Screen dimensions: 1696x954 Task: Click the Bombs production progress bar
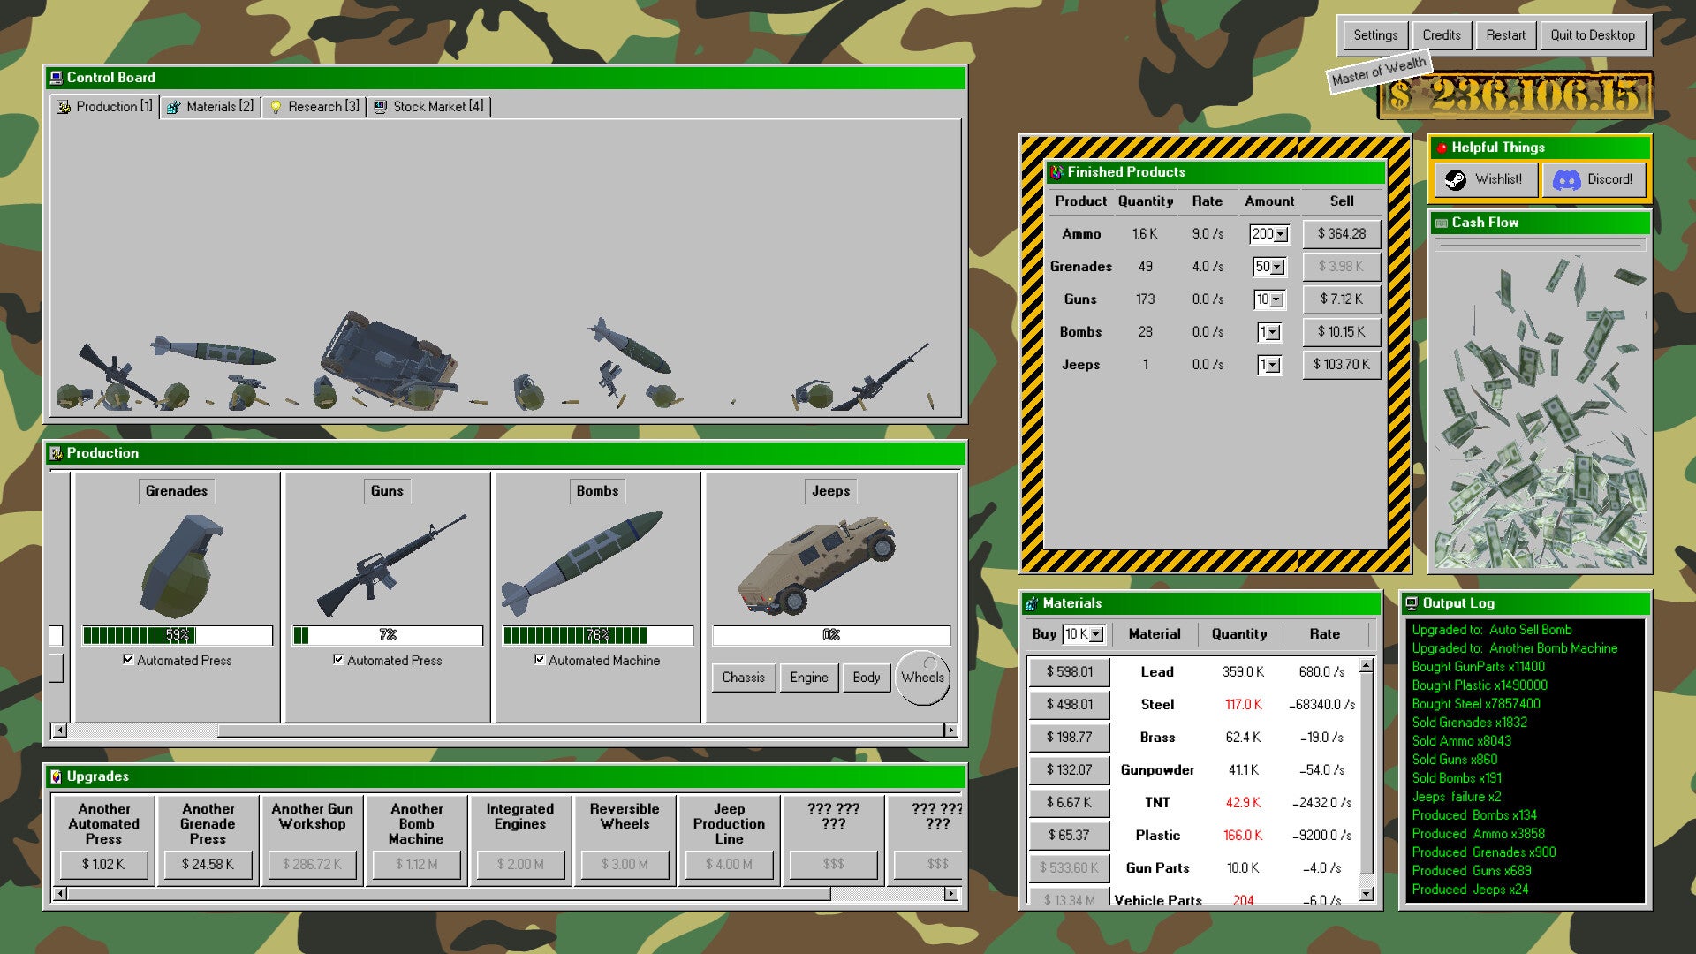597,634
